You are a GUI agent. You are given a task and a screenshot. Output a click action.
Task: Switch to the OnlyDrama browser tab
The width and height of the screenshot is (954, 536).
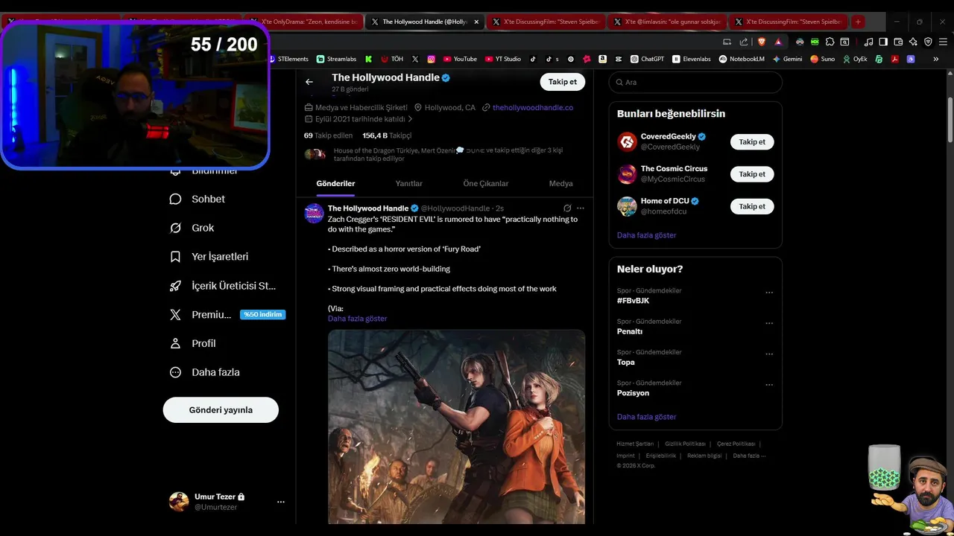304,22
